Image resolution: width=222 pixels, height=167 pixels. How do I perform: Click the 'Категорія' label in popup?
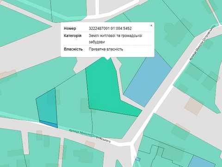point(73,36)
